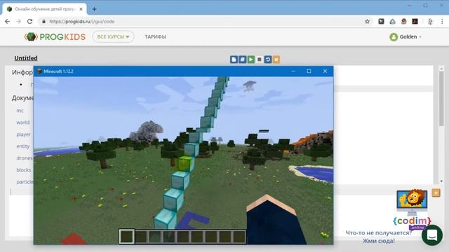Open the blocks documentation entry
449x252 pixels.
23,170
